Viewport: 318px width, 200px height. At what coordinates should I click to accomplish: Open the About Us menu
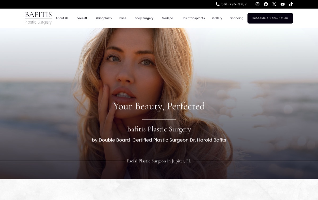(x=62, y=18)
